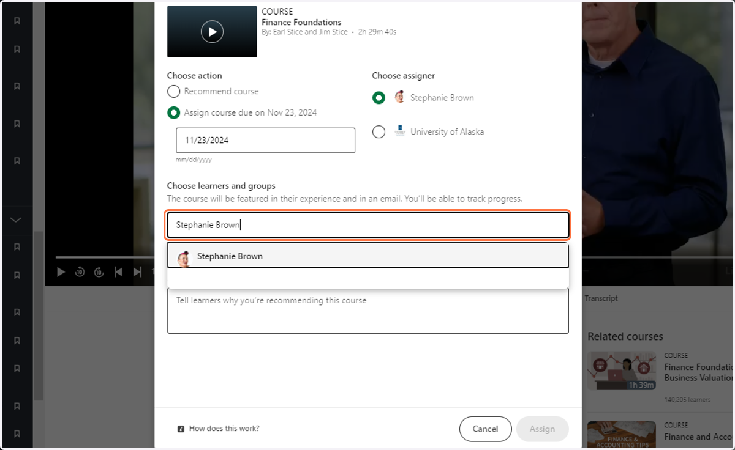Click the due date field showing 11/23/2024

pos(265,140)
